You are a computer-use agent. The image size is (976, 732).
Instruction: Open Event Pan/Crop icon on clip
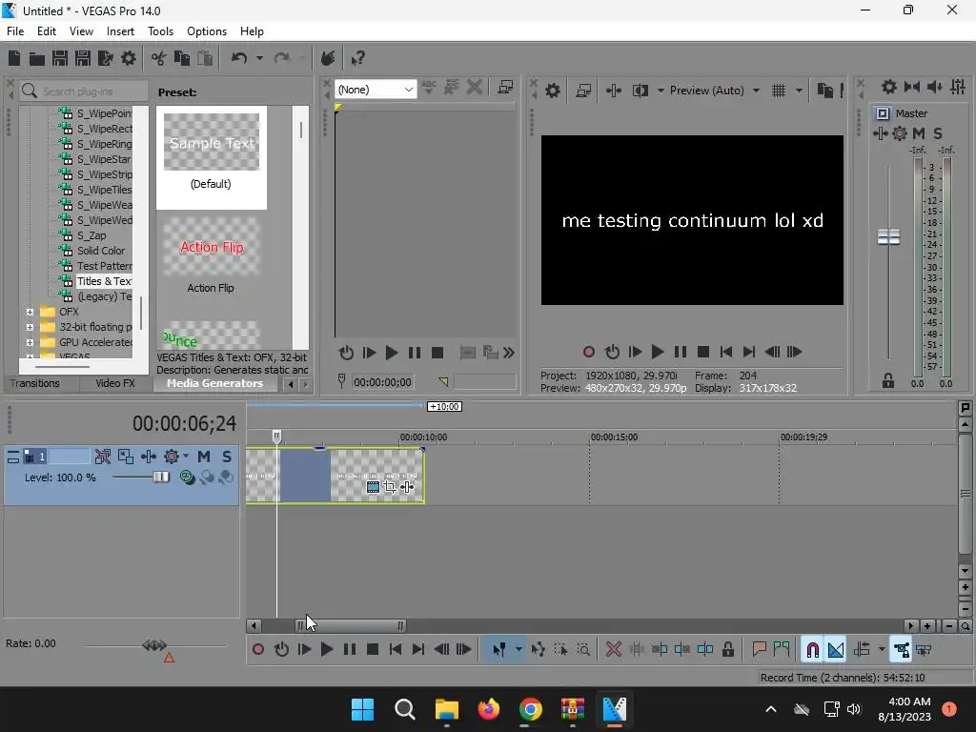pos(390,487)
